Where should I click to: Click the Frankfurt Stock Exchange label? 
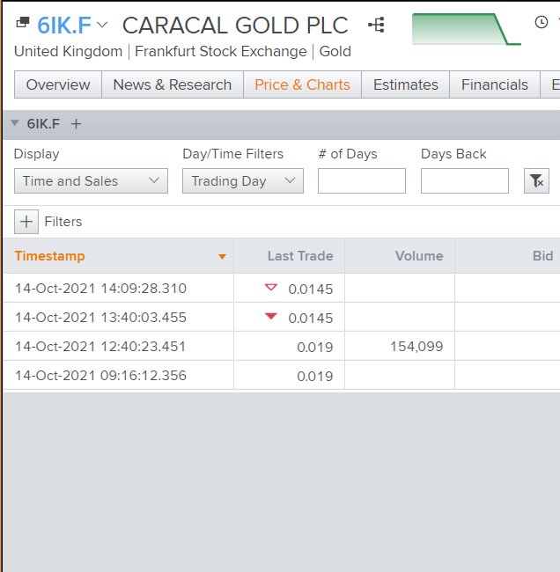point(221,51)
